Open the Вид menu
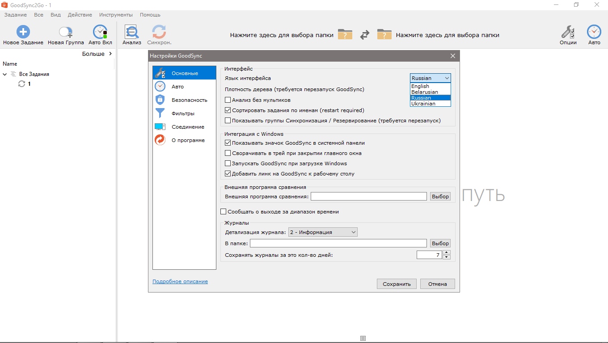This screenshot has width=608, height=343. coord(55,15)
